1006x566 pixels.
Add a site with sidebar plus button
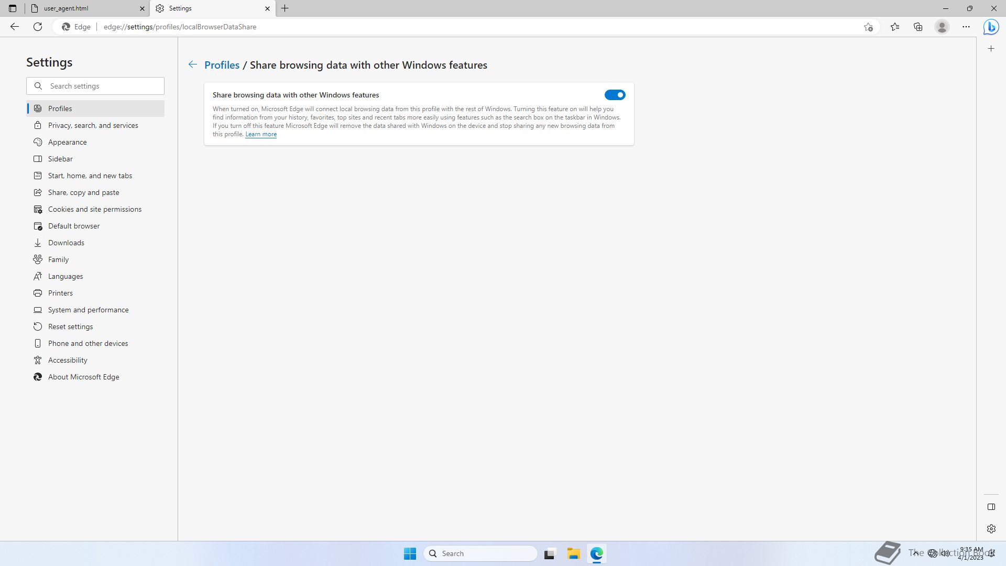(991, 49)
